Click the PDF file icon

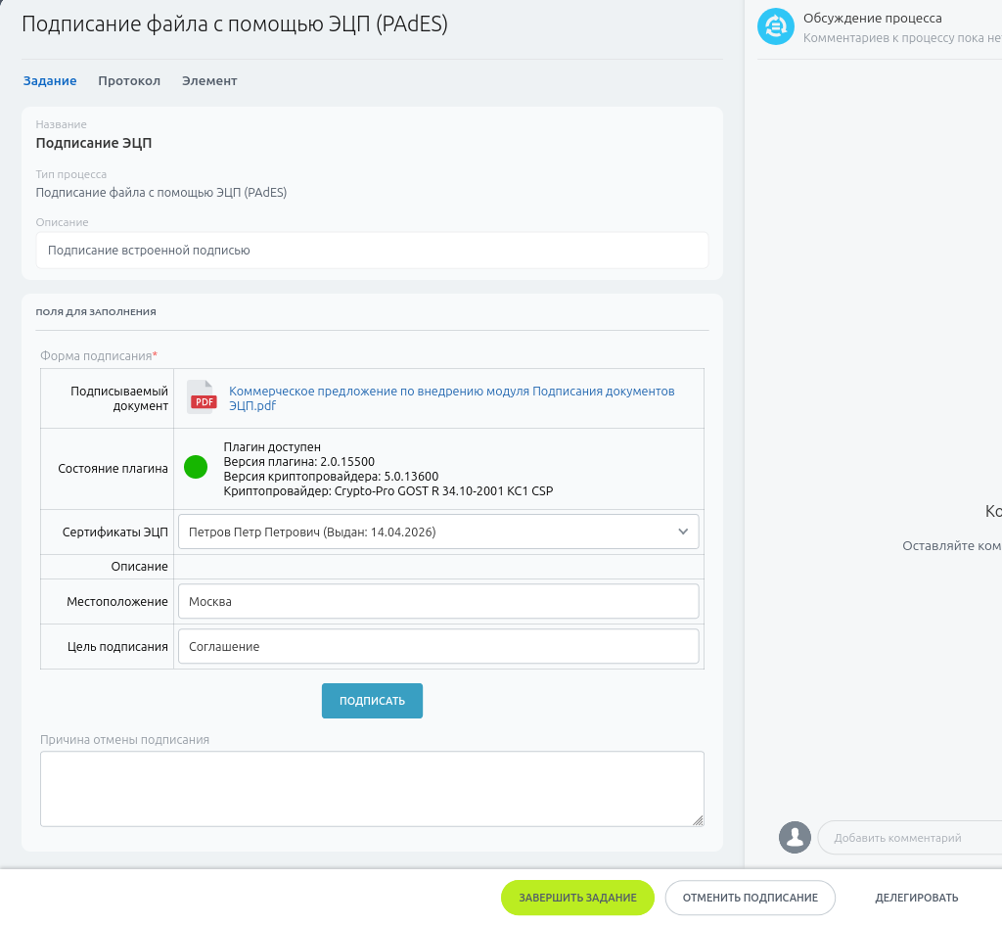click(x=202, y=397)
